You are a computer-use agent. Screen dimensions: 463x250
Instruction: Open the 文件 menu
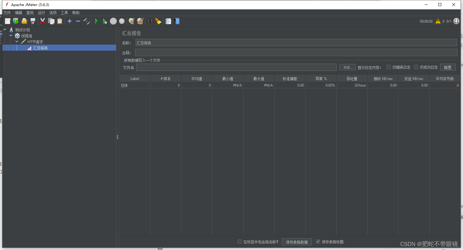coord(7,13)
